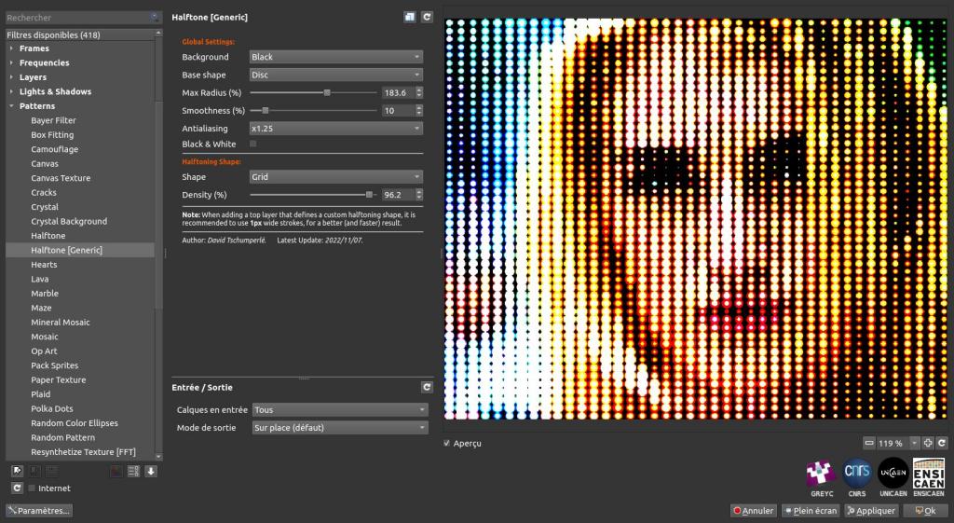
Task: Reset the preview zoom
Action: 942,443
